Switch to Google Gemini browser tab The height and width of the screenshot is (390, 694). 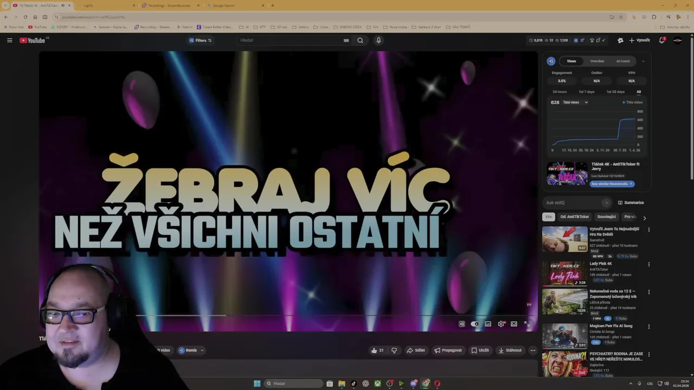[234, 5]
